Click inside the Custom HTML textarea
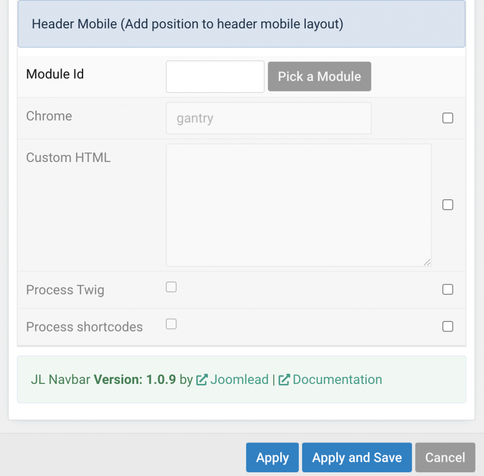The height and width of the screenshot is (476, 484). [x=299, y=205]
